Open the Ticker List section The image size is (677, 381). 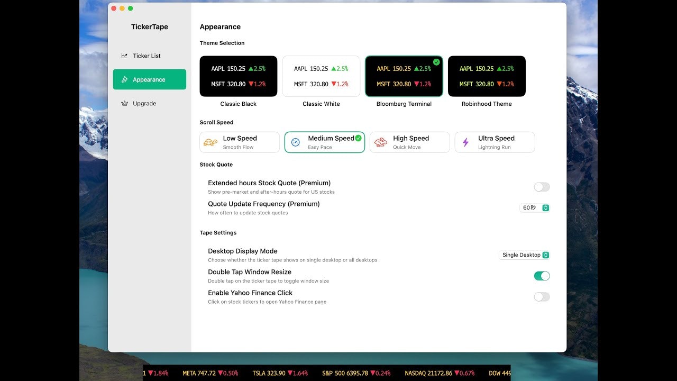[149, 56]
